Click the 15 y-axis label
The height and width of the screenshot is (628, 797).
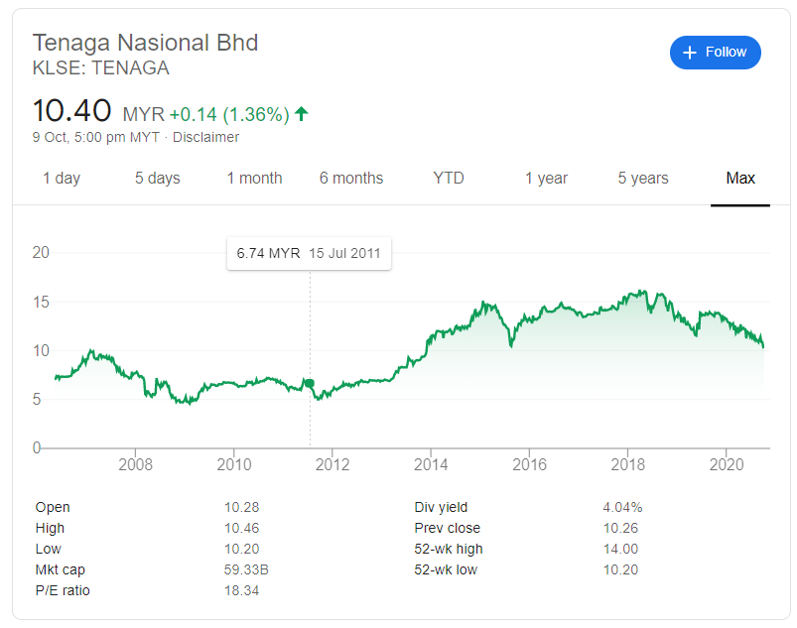pos(41,303)
